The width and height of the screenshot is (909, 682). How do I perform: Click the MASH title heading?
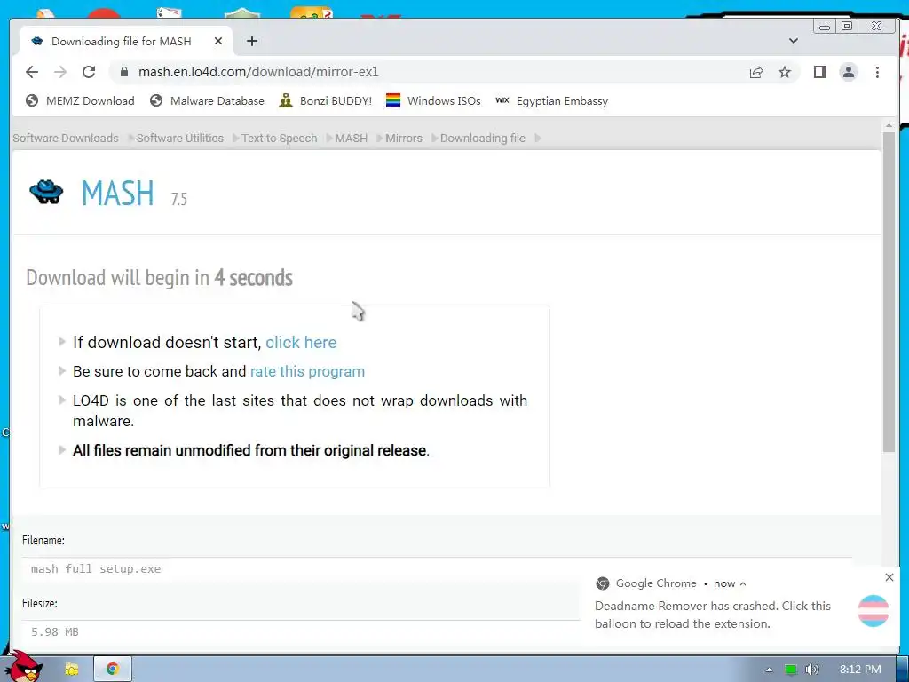[118, 193]
